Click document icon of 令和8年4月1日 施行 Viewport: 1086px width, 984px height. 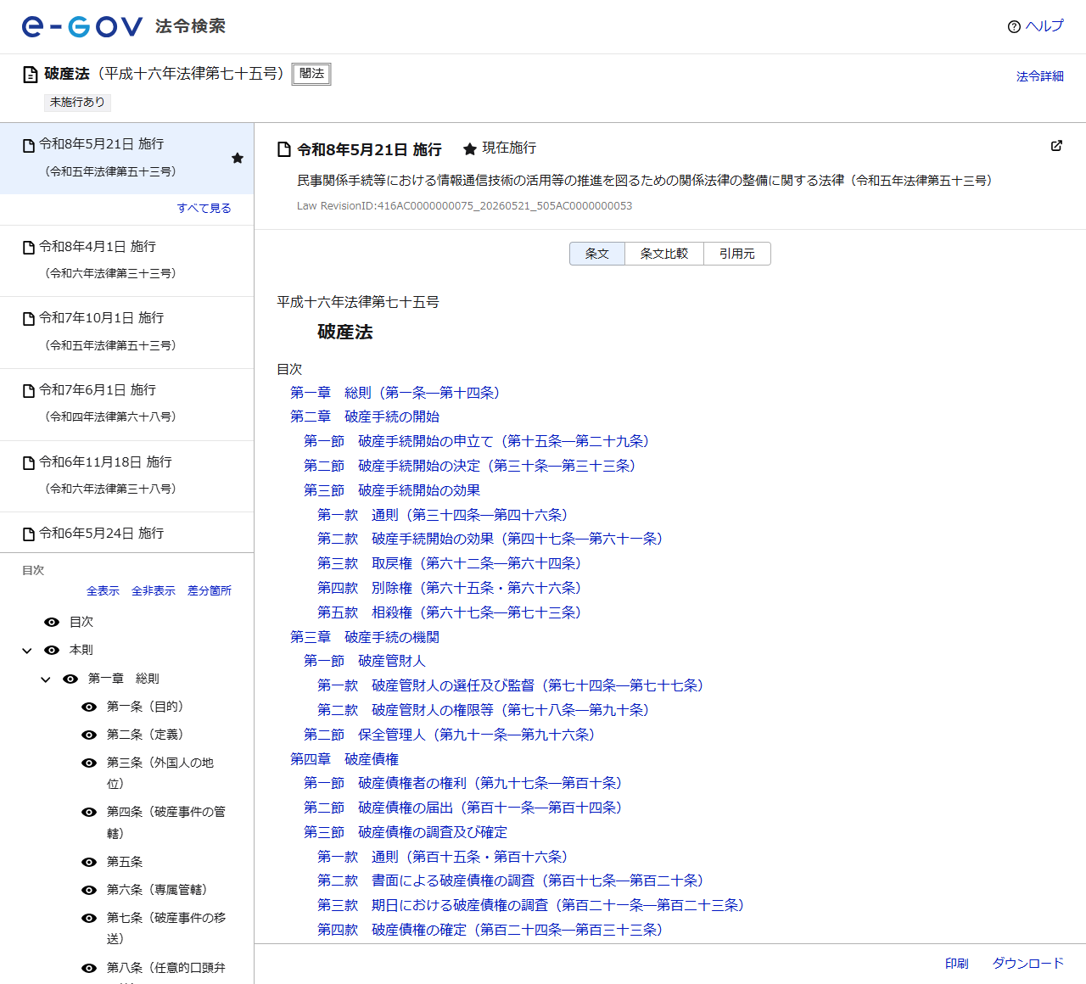point(29,248)
